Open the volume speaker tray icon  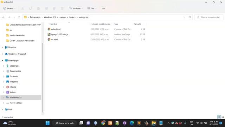(201, 123)
